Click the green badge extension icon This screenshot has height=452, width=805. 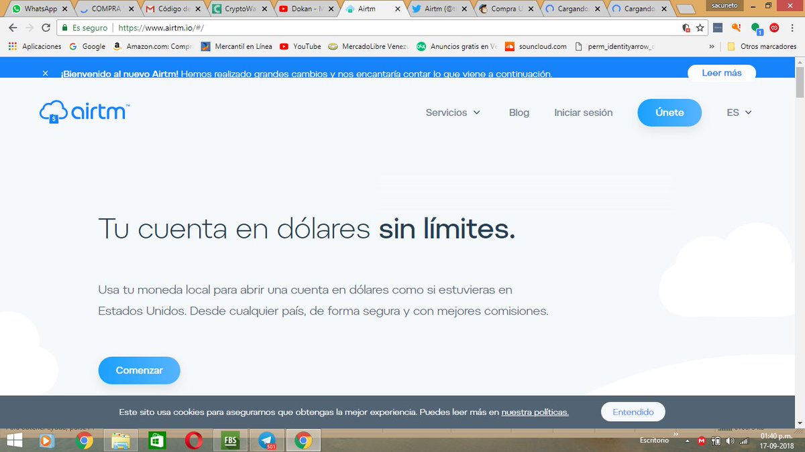coord(757,29)
